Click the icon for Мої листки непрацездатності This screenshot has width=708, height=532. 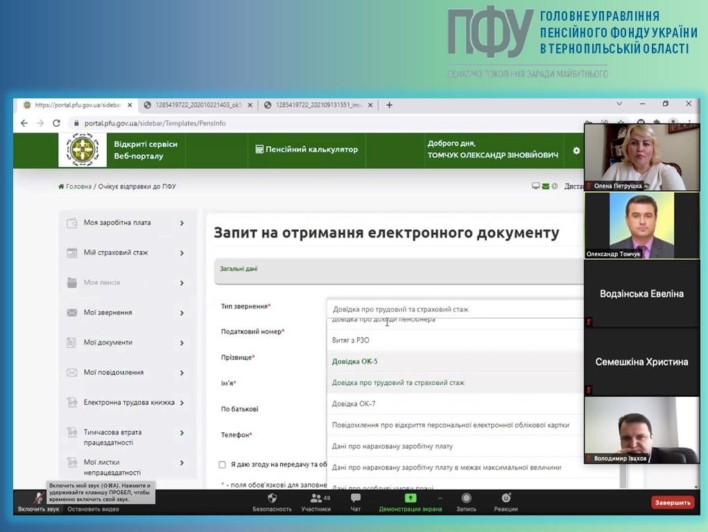[x=72, y=463]
